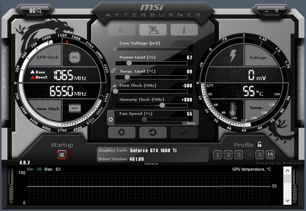This screenshot has width=306, height=211.
Task: Open fan speed settings gear icon
Action: coord(111,119)
